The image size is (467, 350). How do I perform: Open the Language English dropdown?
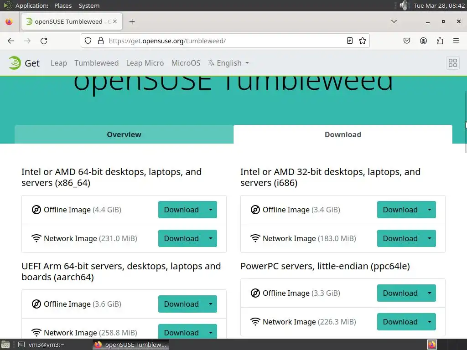point(228,63)
